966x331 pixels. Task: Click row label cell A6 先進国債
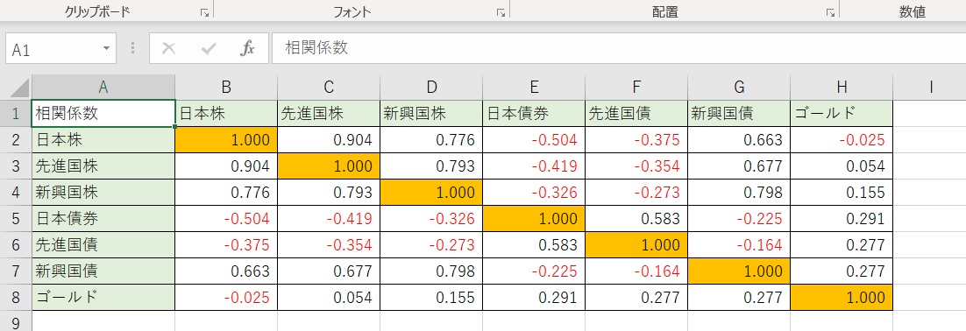(x=103, y=245)
